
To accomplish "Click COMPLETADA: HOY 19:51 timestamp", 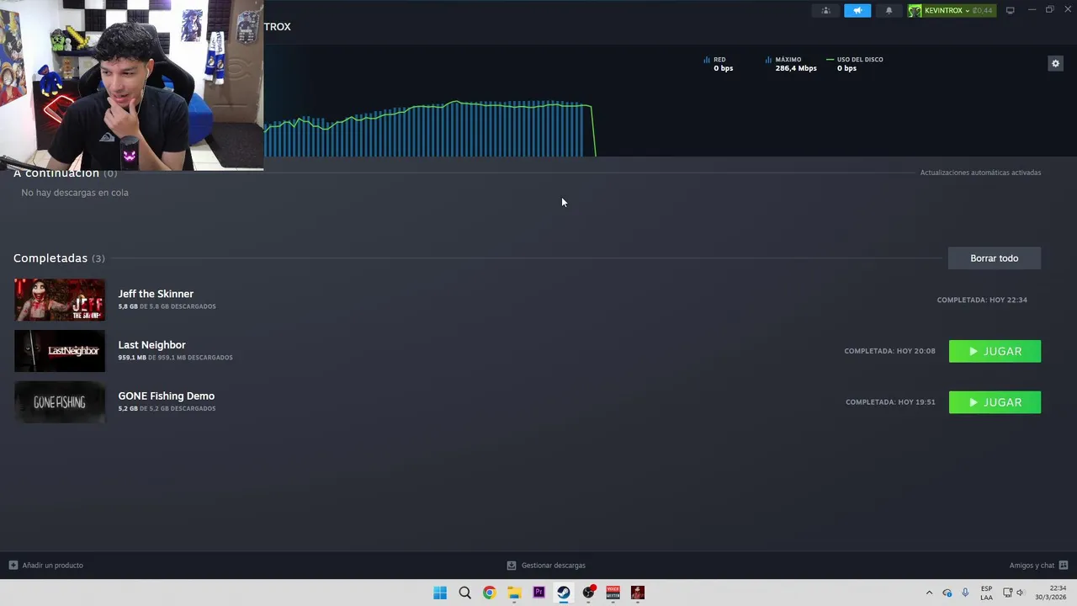I will [x=890, y=402].
